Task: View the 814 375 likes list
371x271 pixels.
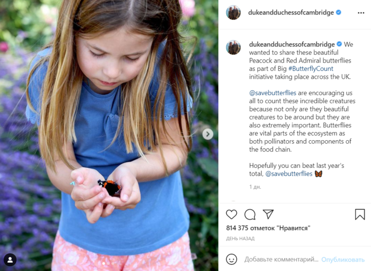Action: 268,228
